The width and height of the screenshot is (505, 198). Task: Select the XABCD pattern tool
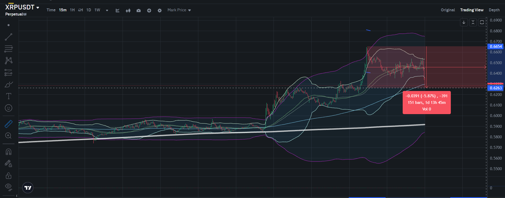pyautogui.click(x=8, y=60)
